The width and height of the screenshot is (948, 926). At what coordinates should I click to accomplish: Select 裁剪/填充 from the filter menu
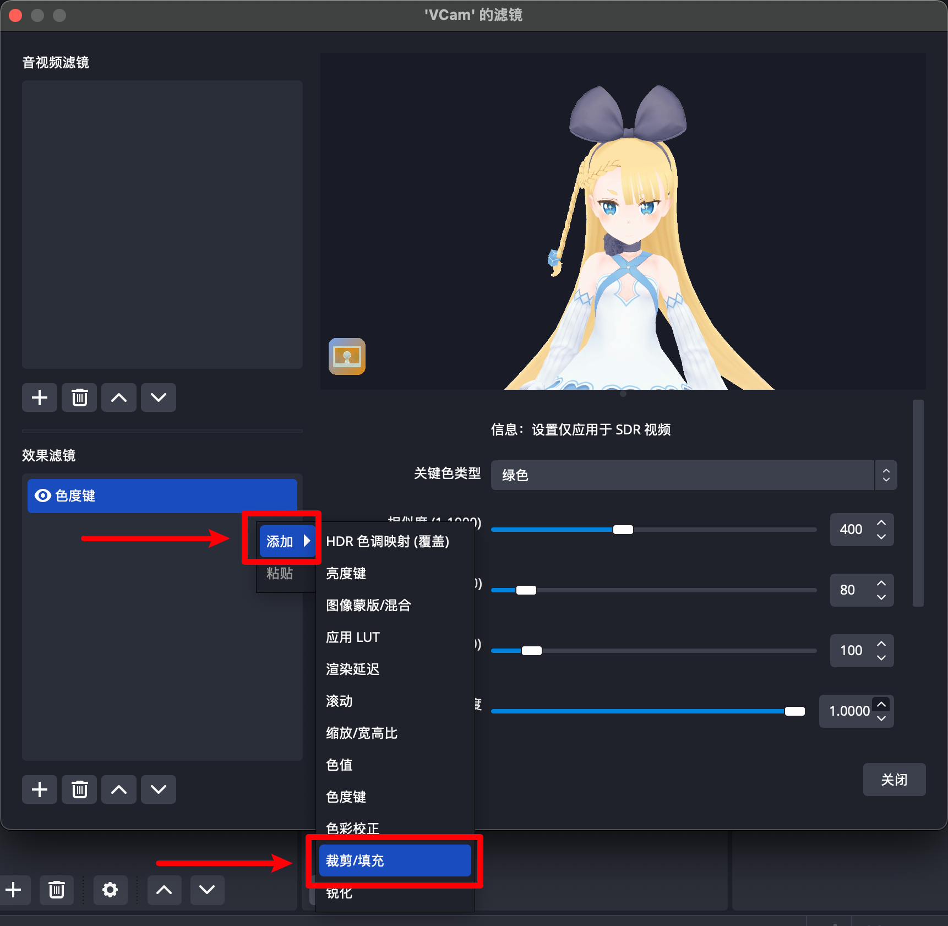tap(395, 860)
